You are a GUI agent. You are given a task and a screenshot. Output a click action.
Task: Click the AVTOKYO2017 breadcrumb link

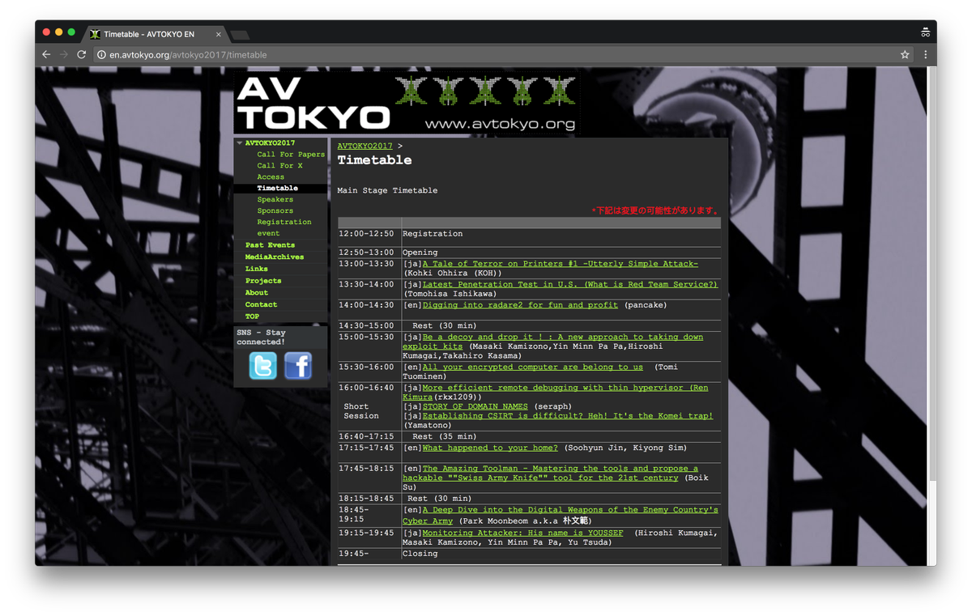click(x=364, y=146)
